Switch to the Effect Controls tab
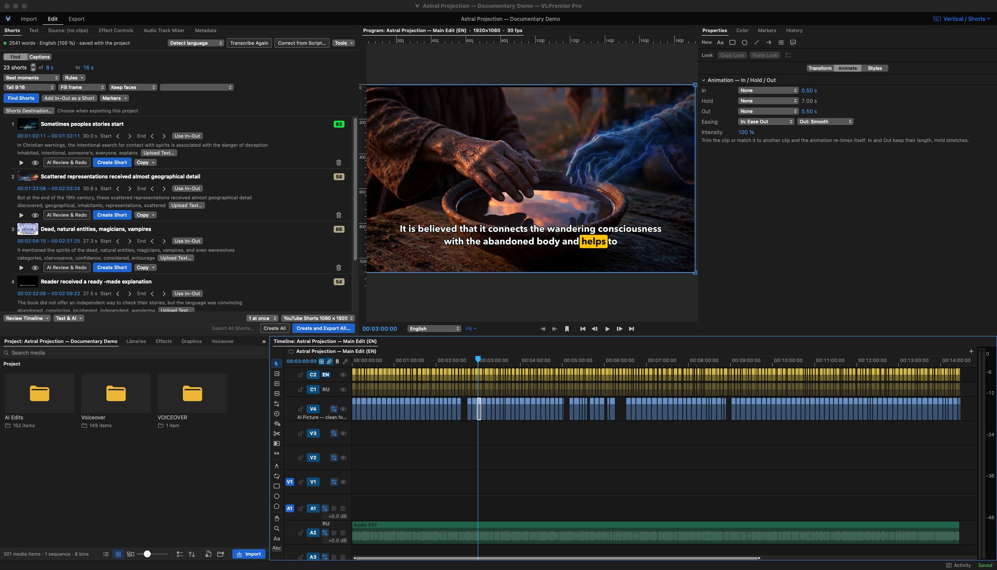Screen dimensions: 997x570 coord(116,30)
